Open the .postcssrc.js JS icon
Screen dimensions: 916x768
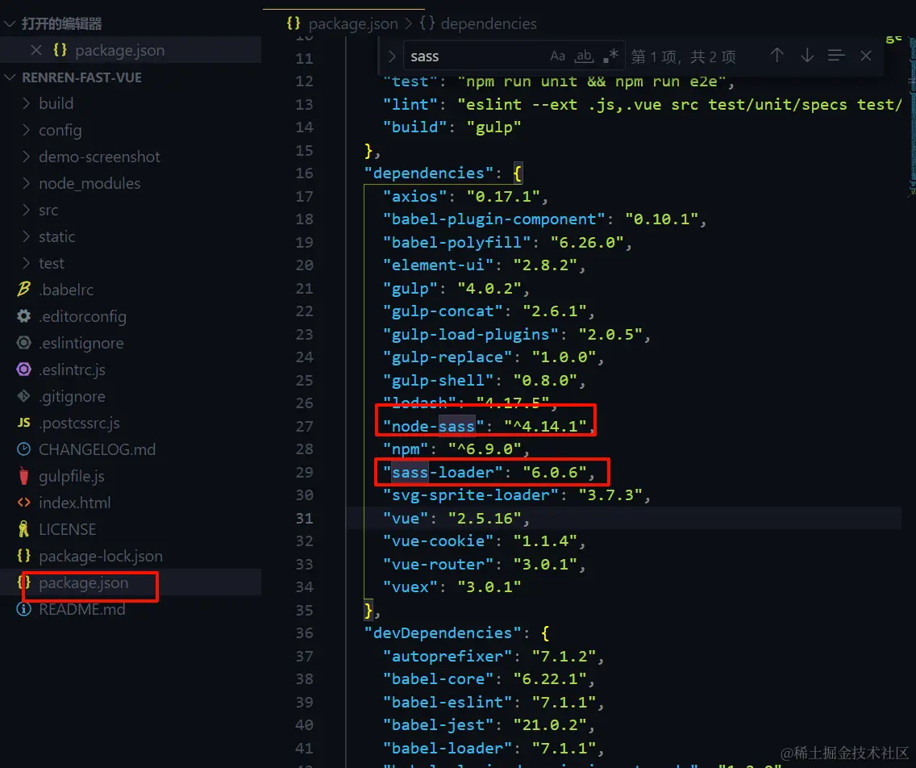pos(24,423)
